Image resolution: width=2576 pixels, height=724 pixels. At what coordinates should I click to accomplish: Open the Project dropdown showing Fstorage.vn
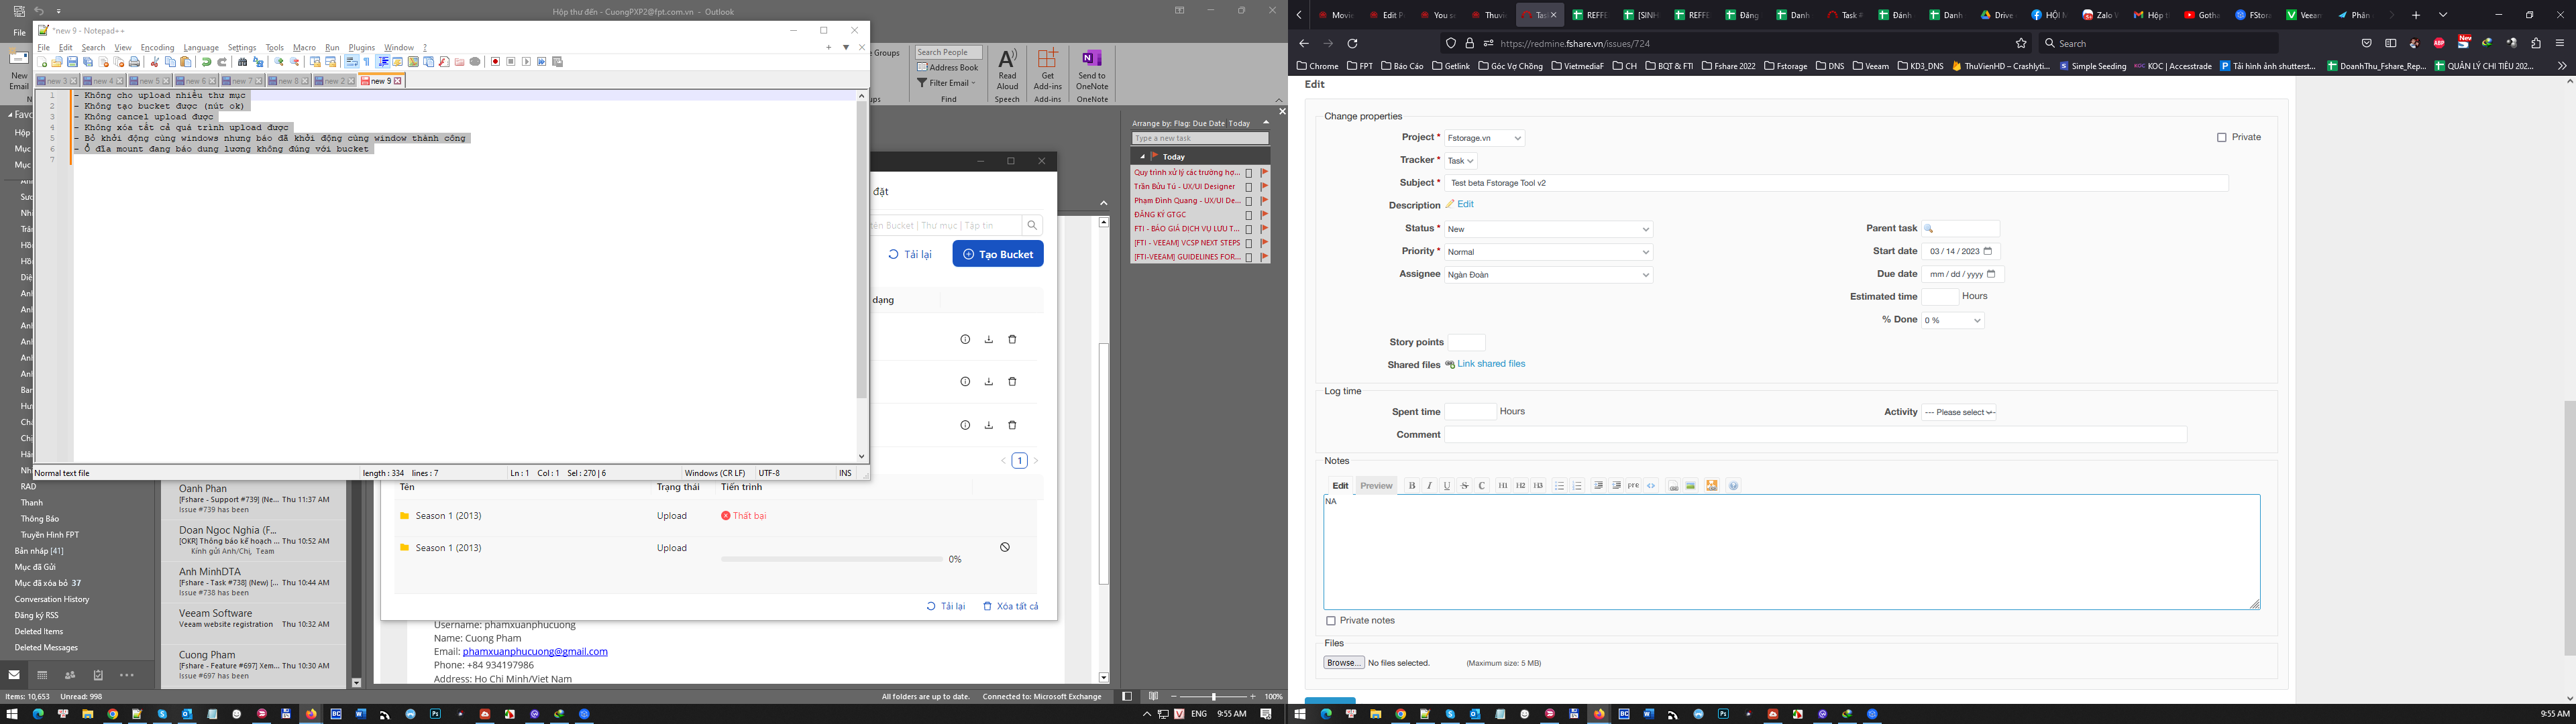click(x=1485, y=138)
